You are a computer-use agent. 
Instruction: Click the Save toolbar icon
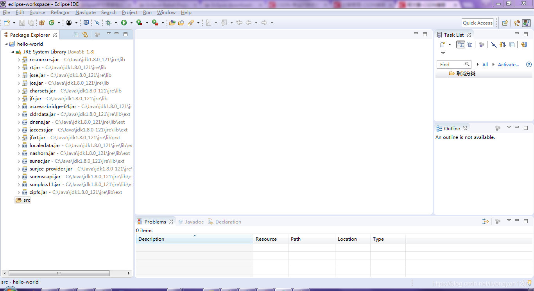(x=22, y=23)
